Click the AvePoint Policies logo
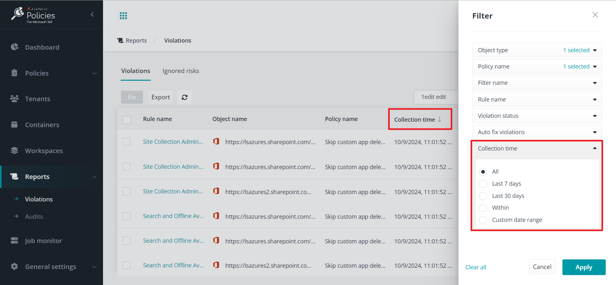616x285 pixels. [x=33, y=15]
